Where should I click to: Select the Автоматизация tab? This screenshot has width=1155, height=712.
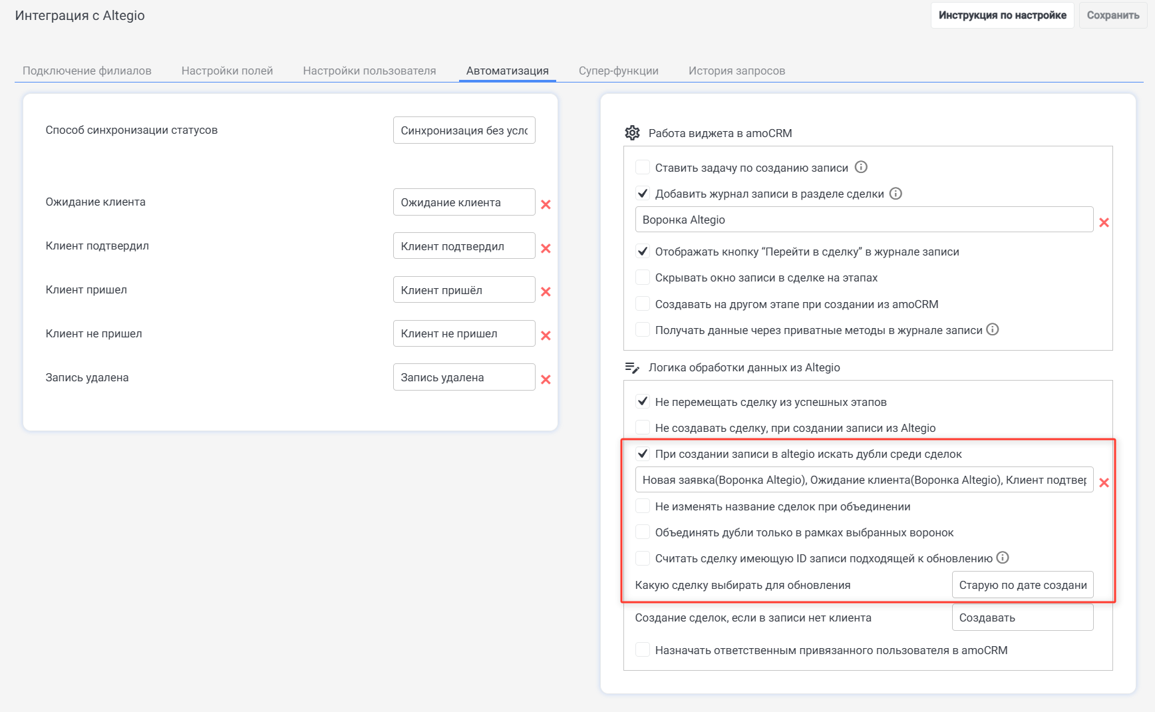click(508, 71)
